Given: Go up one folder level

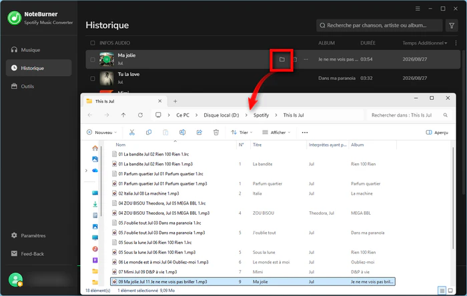Looking at the screenshot, I should click(x=123, y=115).
